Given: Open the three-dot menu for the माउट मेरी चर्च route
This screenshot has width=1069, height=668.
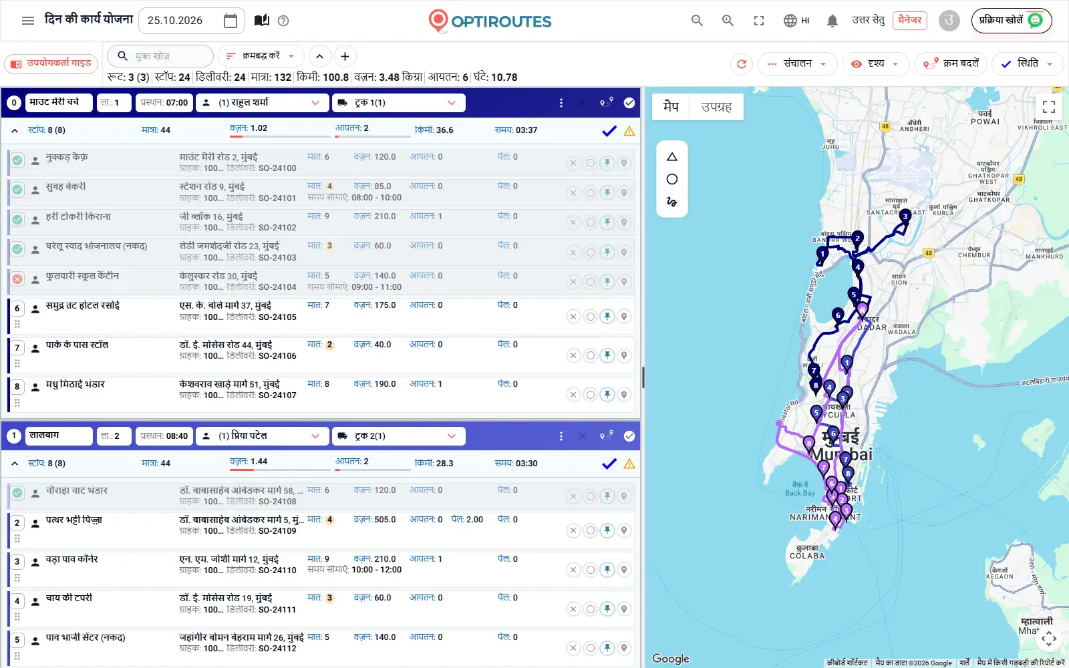Looking at the screenshot, I should (x=561, y=103).
